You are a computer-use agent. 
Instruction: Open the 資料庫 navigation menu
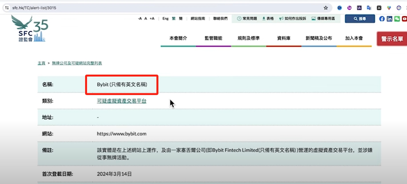[x=284, y=38]
